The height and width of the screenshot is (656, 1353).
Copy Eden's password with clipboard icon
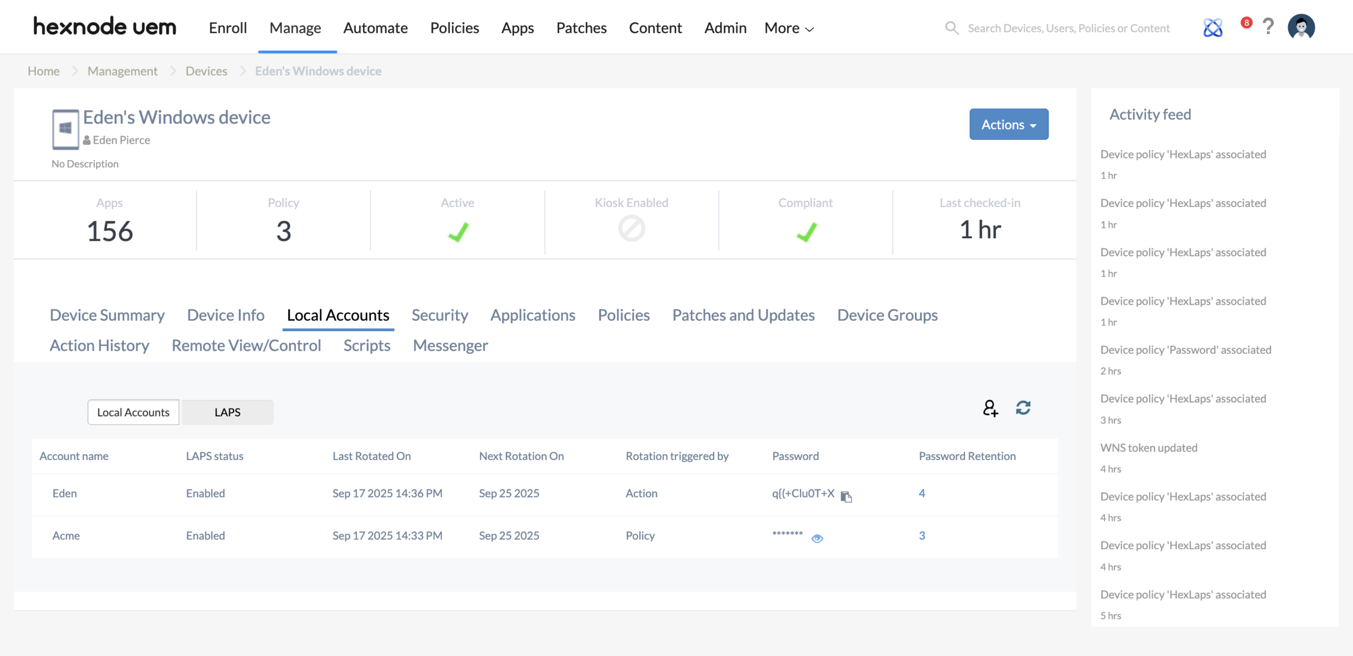click(846, 496)
